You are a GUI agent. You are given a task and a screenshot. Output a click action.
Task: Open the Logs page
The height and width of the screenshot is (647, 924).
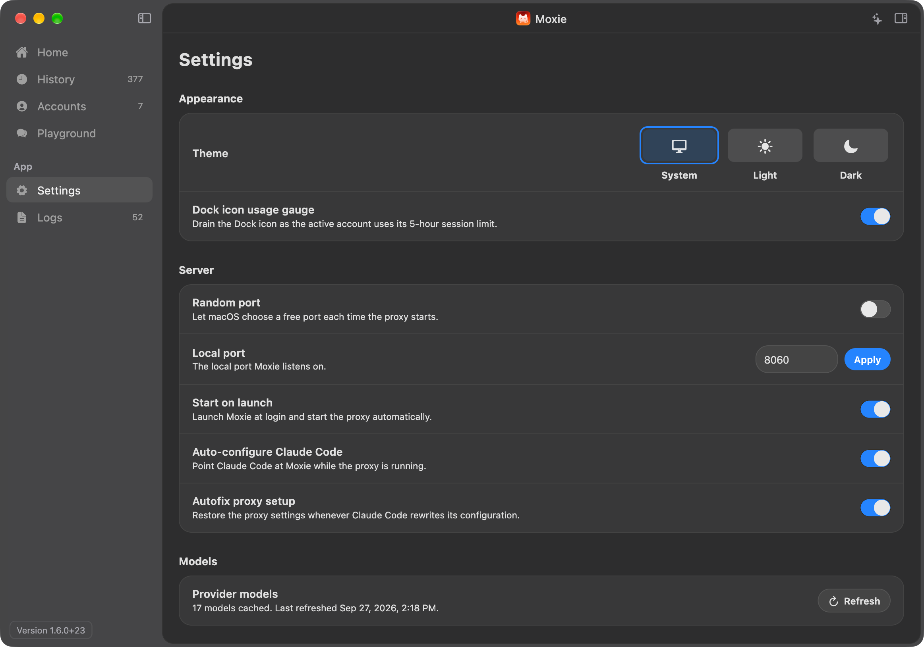pyautogui.click(x=79, y=217)
